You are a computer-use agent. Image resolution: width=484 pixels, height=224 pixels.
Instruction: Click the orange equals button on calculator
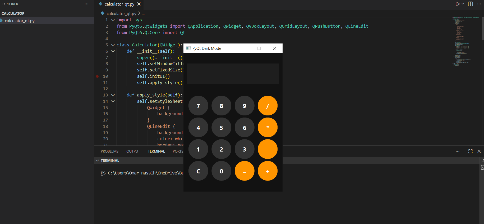click(x=245, y=171)
